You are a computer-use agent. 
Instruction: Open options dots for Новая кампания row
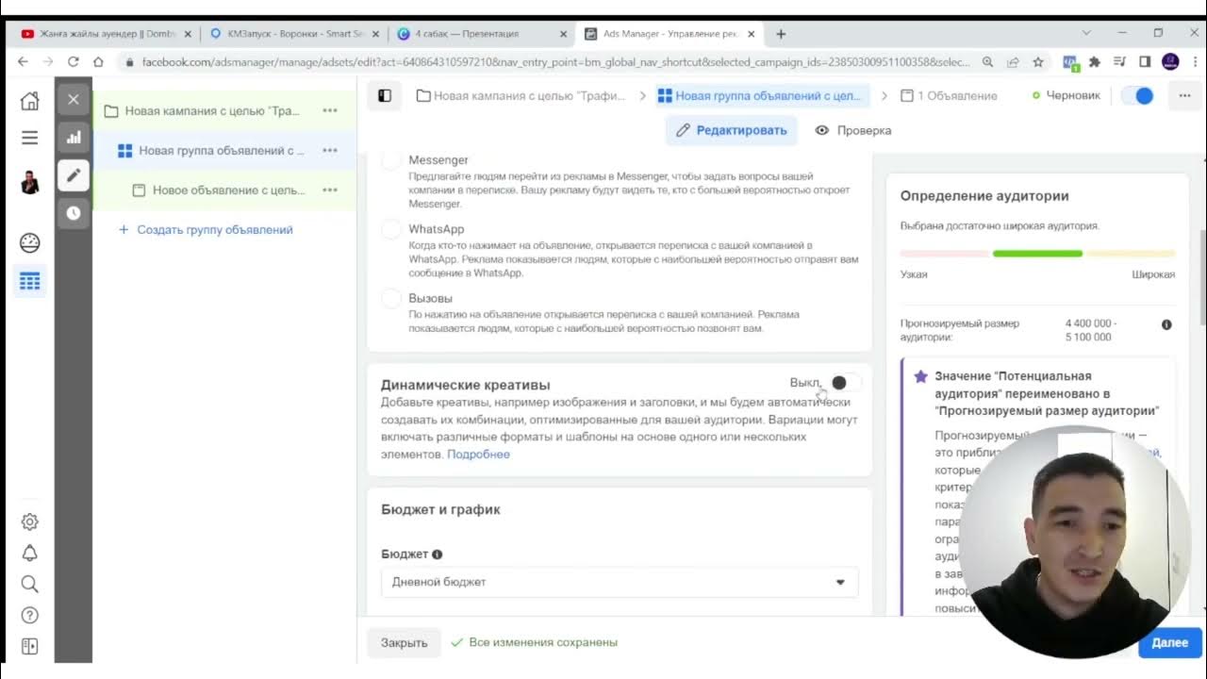pyautogui.click(x=330, y=110)
